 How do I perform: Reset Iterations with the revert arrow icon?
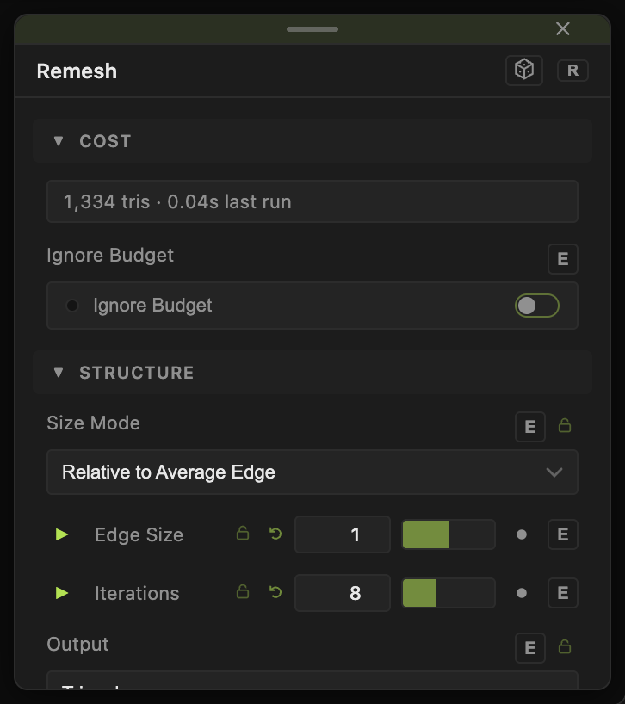[x=275, y=592]
